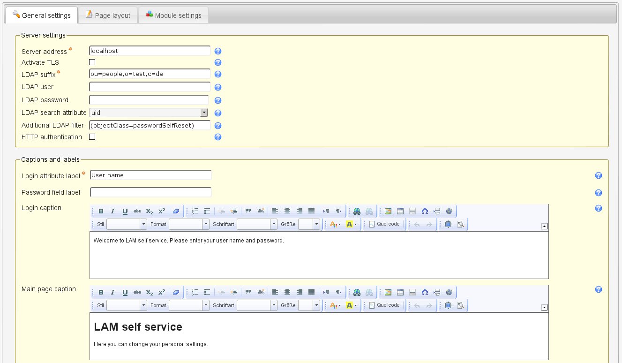The height and width of the screenshot is (363, 622).
Task: Open LDAP search attribute dropdown
Action: pyautogui.click(x=204, y=113)
